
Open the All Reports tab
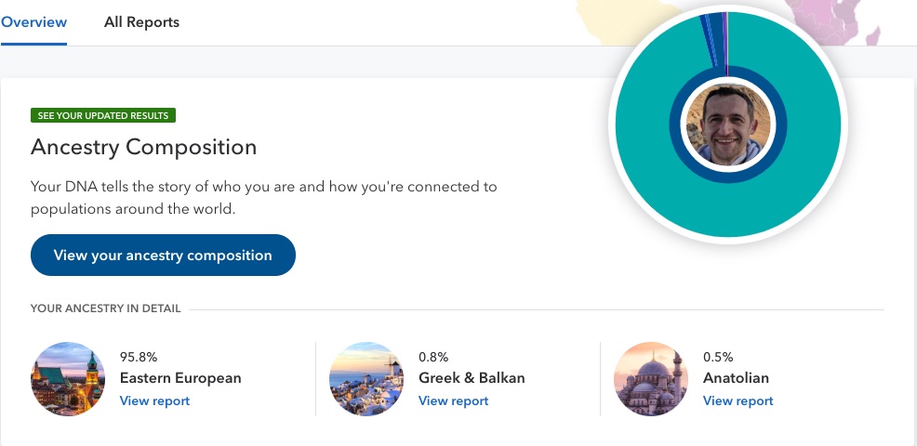(x=141, y=22)
